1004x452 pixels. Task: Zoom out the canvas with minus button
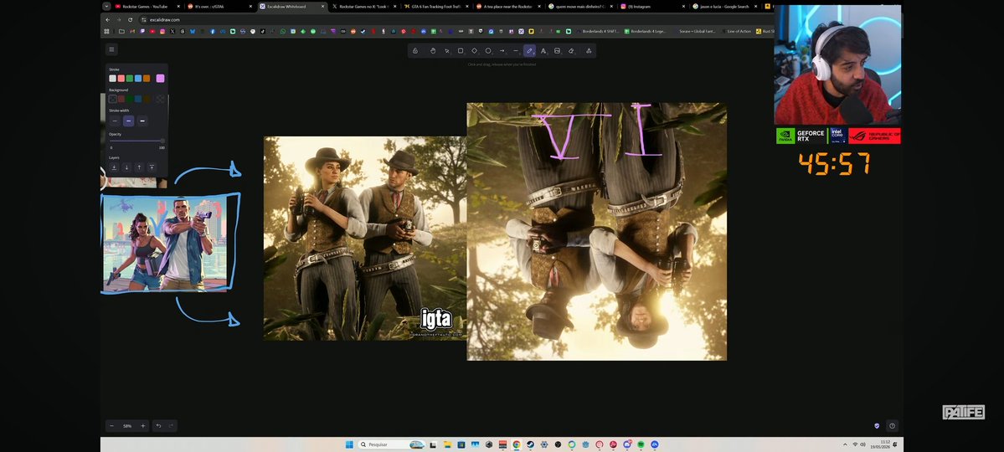(x=112, y=426)
